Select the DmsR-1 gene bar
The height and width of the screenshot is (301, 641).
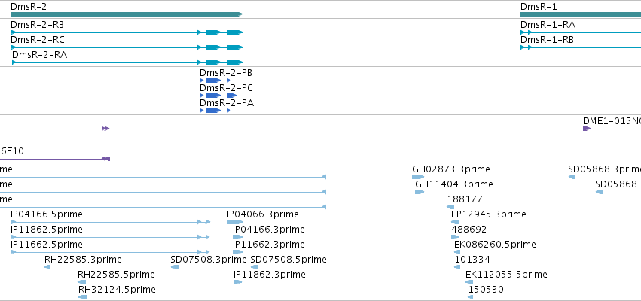(x=581, y=14)
